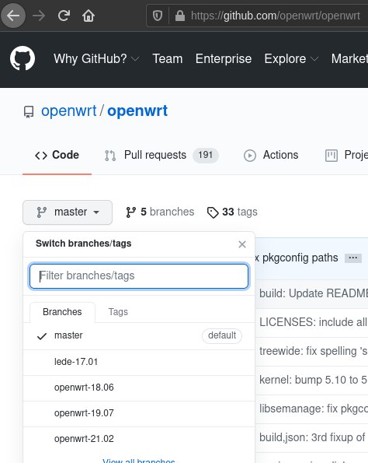This screenshot has width=368, height=463.
Task: Click the tracking protection shield icon
Action: pyautogui.click(x=158, y=16)
